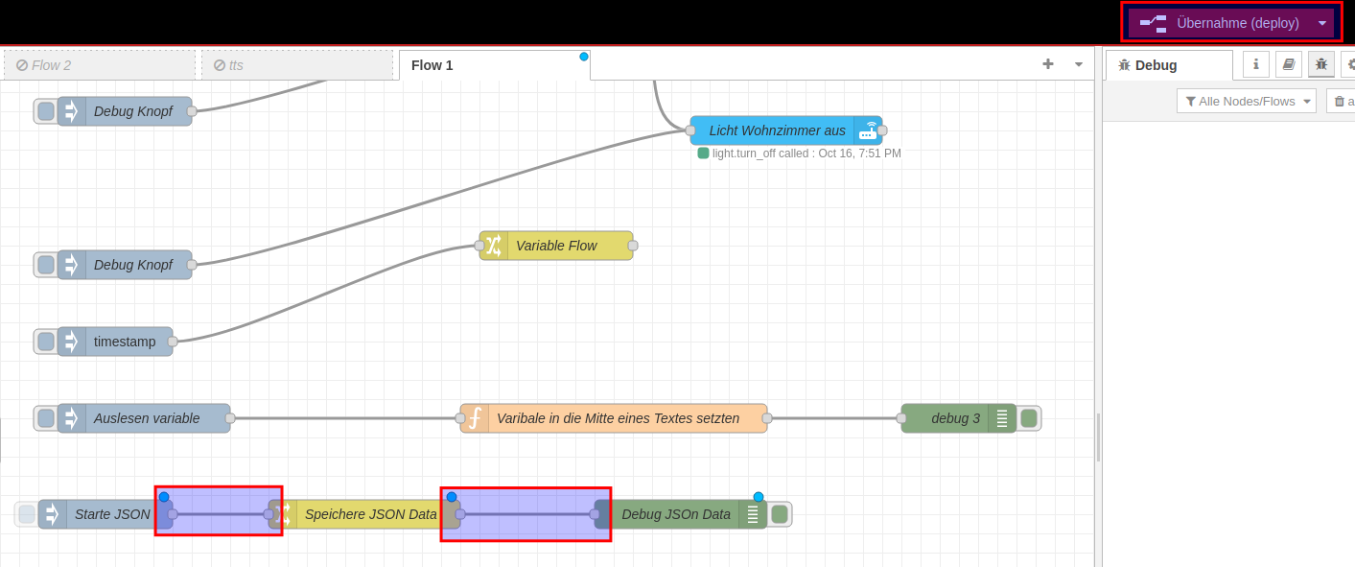The width and height of the screenshot is (1355, 567).
Task: Clear debug messages with trash button
Action: pos(1341,101)
